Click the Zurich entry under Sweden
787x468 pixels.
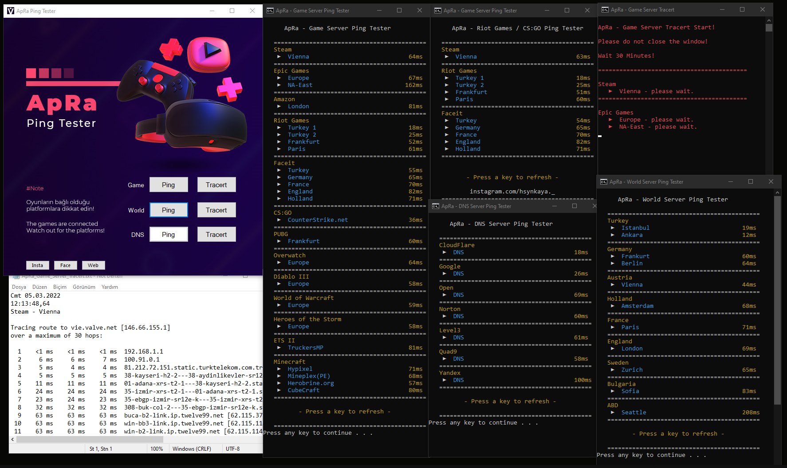point(632,370)
